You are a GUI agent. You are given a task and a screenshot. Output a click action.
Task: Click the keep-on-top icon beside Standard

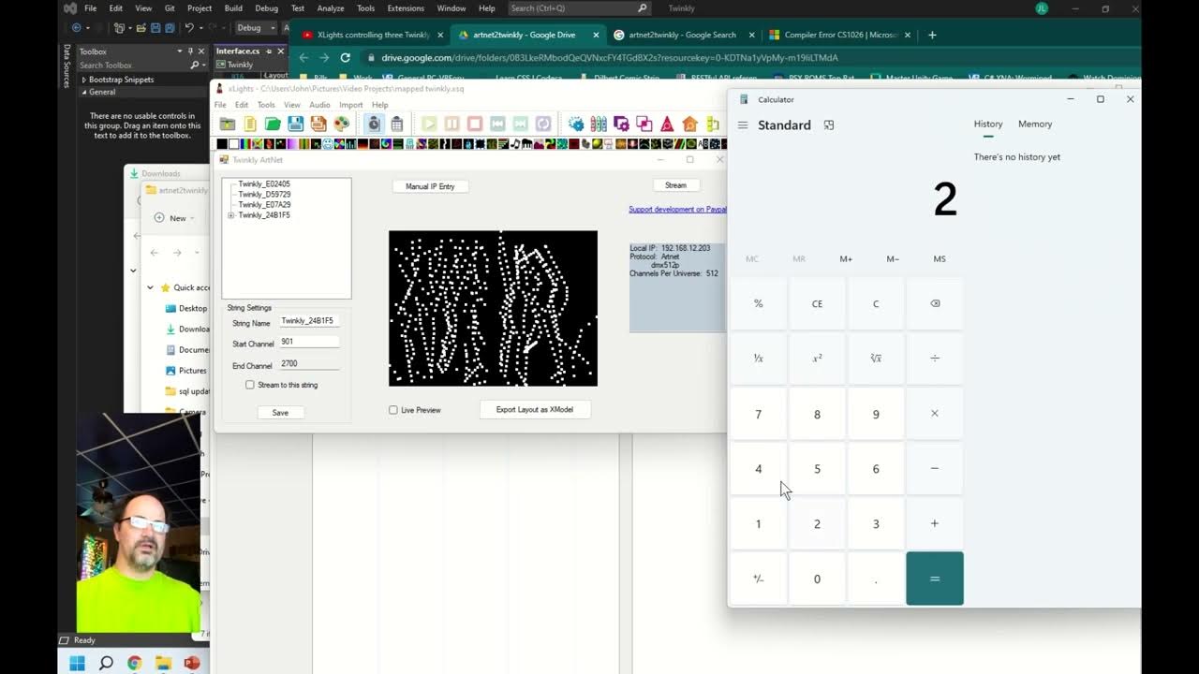point(829,125)
